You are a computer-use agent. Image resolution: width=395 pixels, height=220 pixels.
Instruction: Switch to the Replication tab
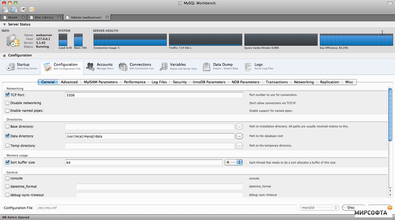pos(329,82)
